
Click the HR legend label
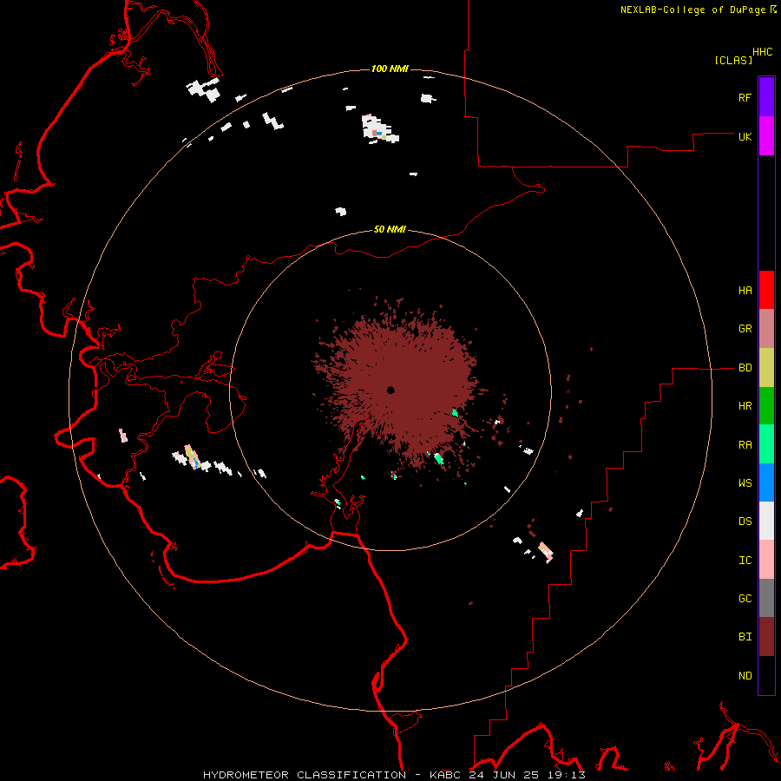click(745, 406)
